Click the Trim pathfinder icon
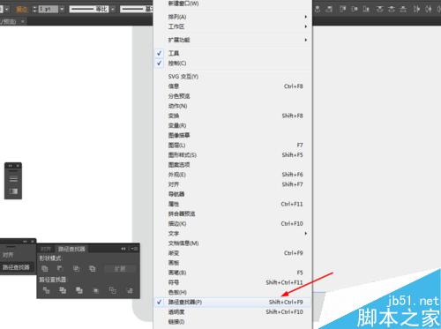 (63, 290)
